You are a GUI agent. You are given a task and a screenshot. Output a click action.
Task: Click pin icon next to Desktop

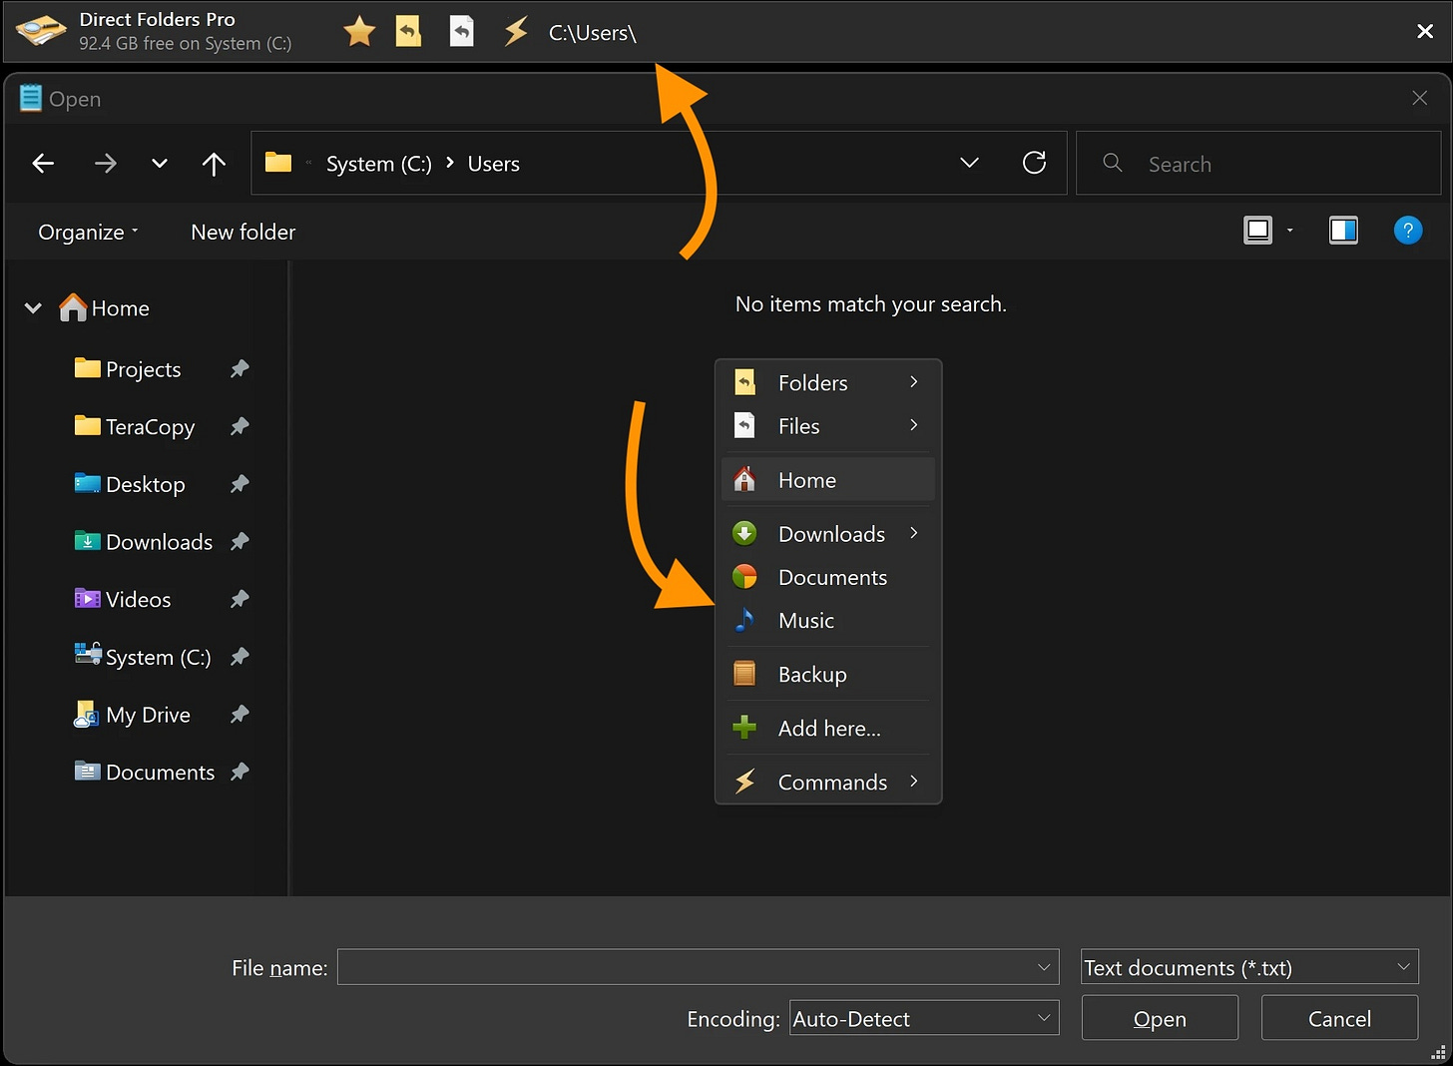(240, 484)
